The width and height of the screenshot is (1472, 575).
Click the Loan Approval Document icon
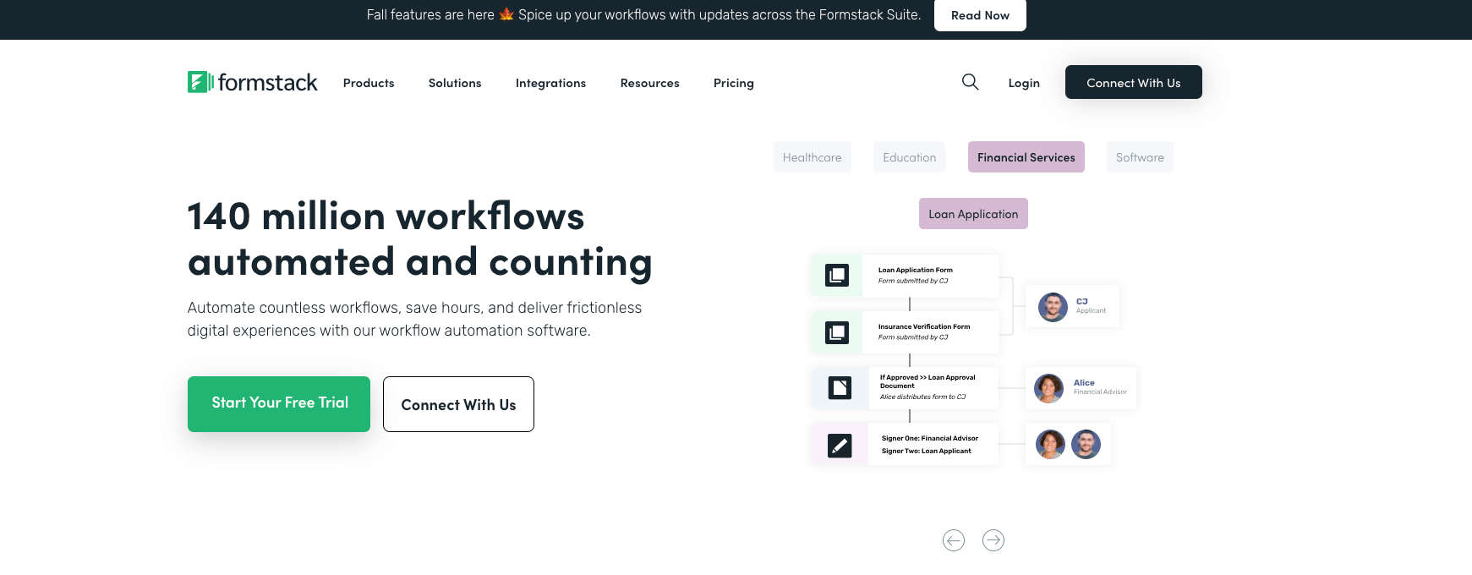[x=840, y=388]
